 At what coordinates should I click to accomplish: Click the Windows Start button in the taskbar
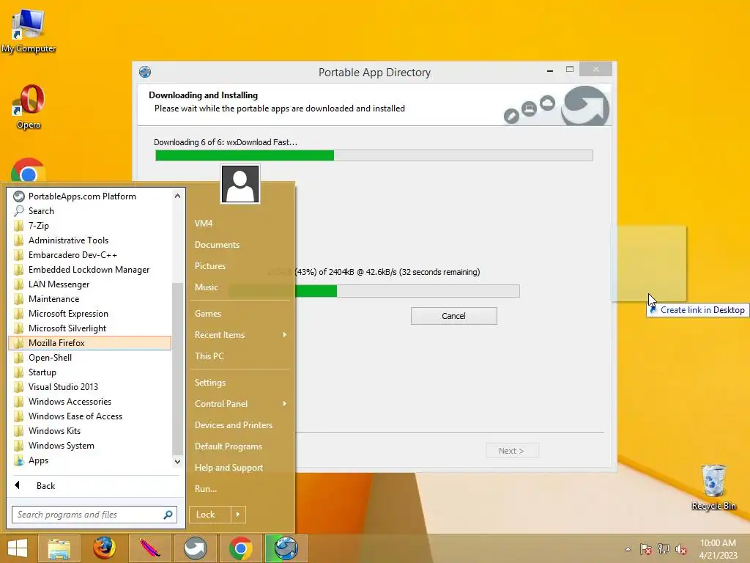pyautogui.click(x=18, y=548)
